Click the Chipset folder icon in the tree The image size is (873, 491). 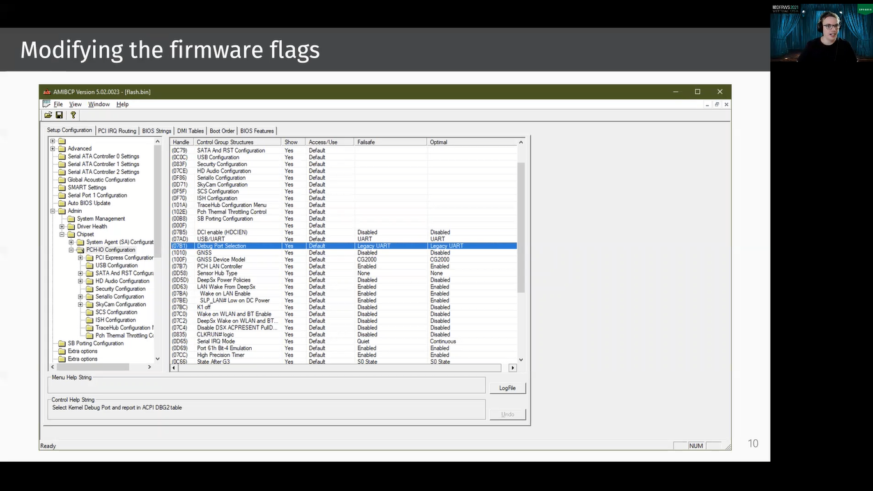coord(73,233)
